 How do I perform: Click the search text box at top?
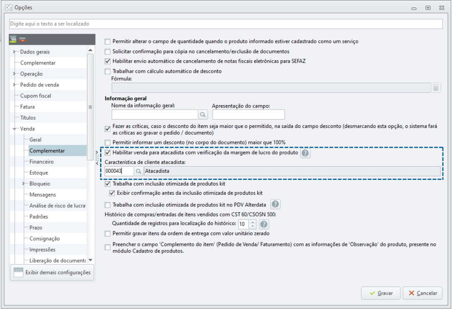(x=226, y=24)
